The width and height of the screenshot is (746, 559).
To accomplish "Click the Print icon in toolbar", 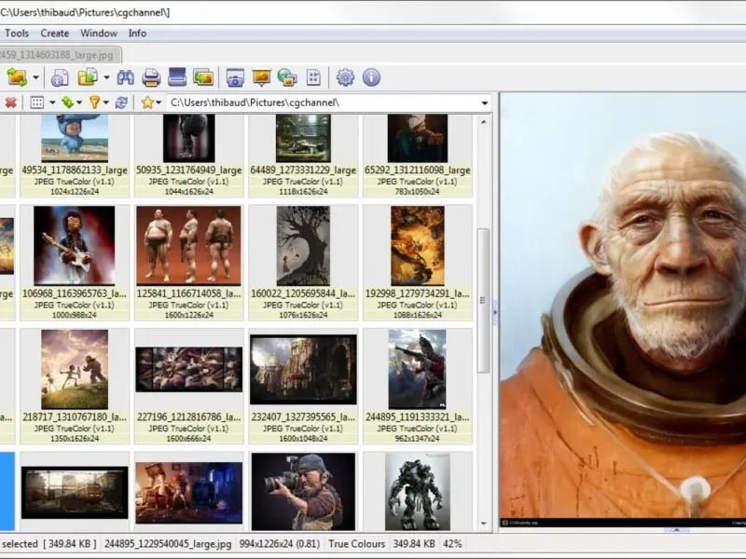I will tap(151, 77).
